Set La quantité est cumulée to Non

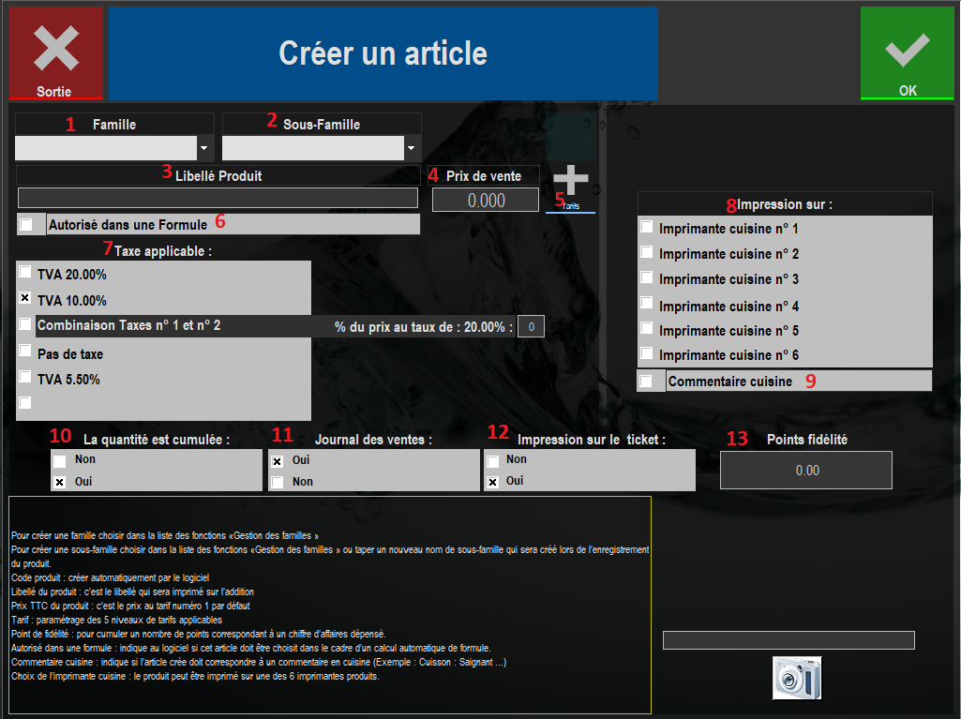coord(60,461)
